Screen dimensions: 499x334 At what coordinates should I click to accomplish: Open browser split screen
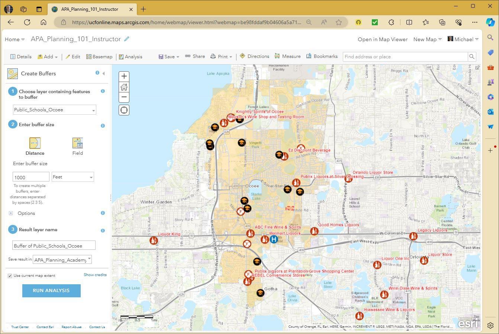click(x=409, y=22)
